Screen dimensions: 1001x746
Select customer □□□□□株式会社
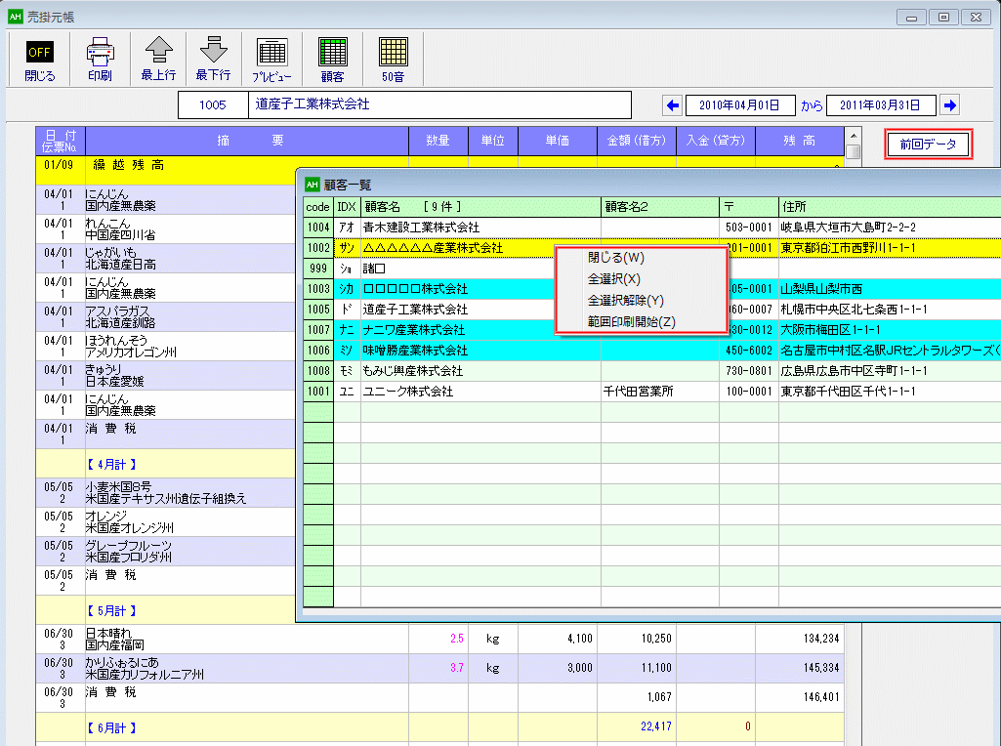pyautogui.click(x=415, y=288)
